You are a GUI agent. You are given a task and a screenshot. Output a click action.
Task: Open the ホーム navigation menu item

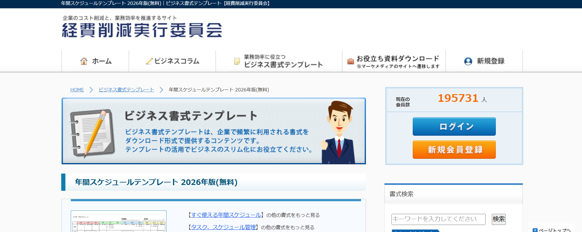(x=102, y=61)
